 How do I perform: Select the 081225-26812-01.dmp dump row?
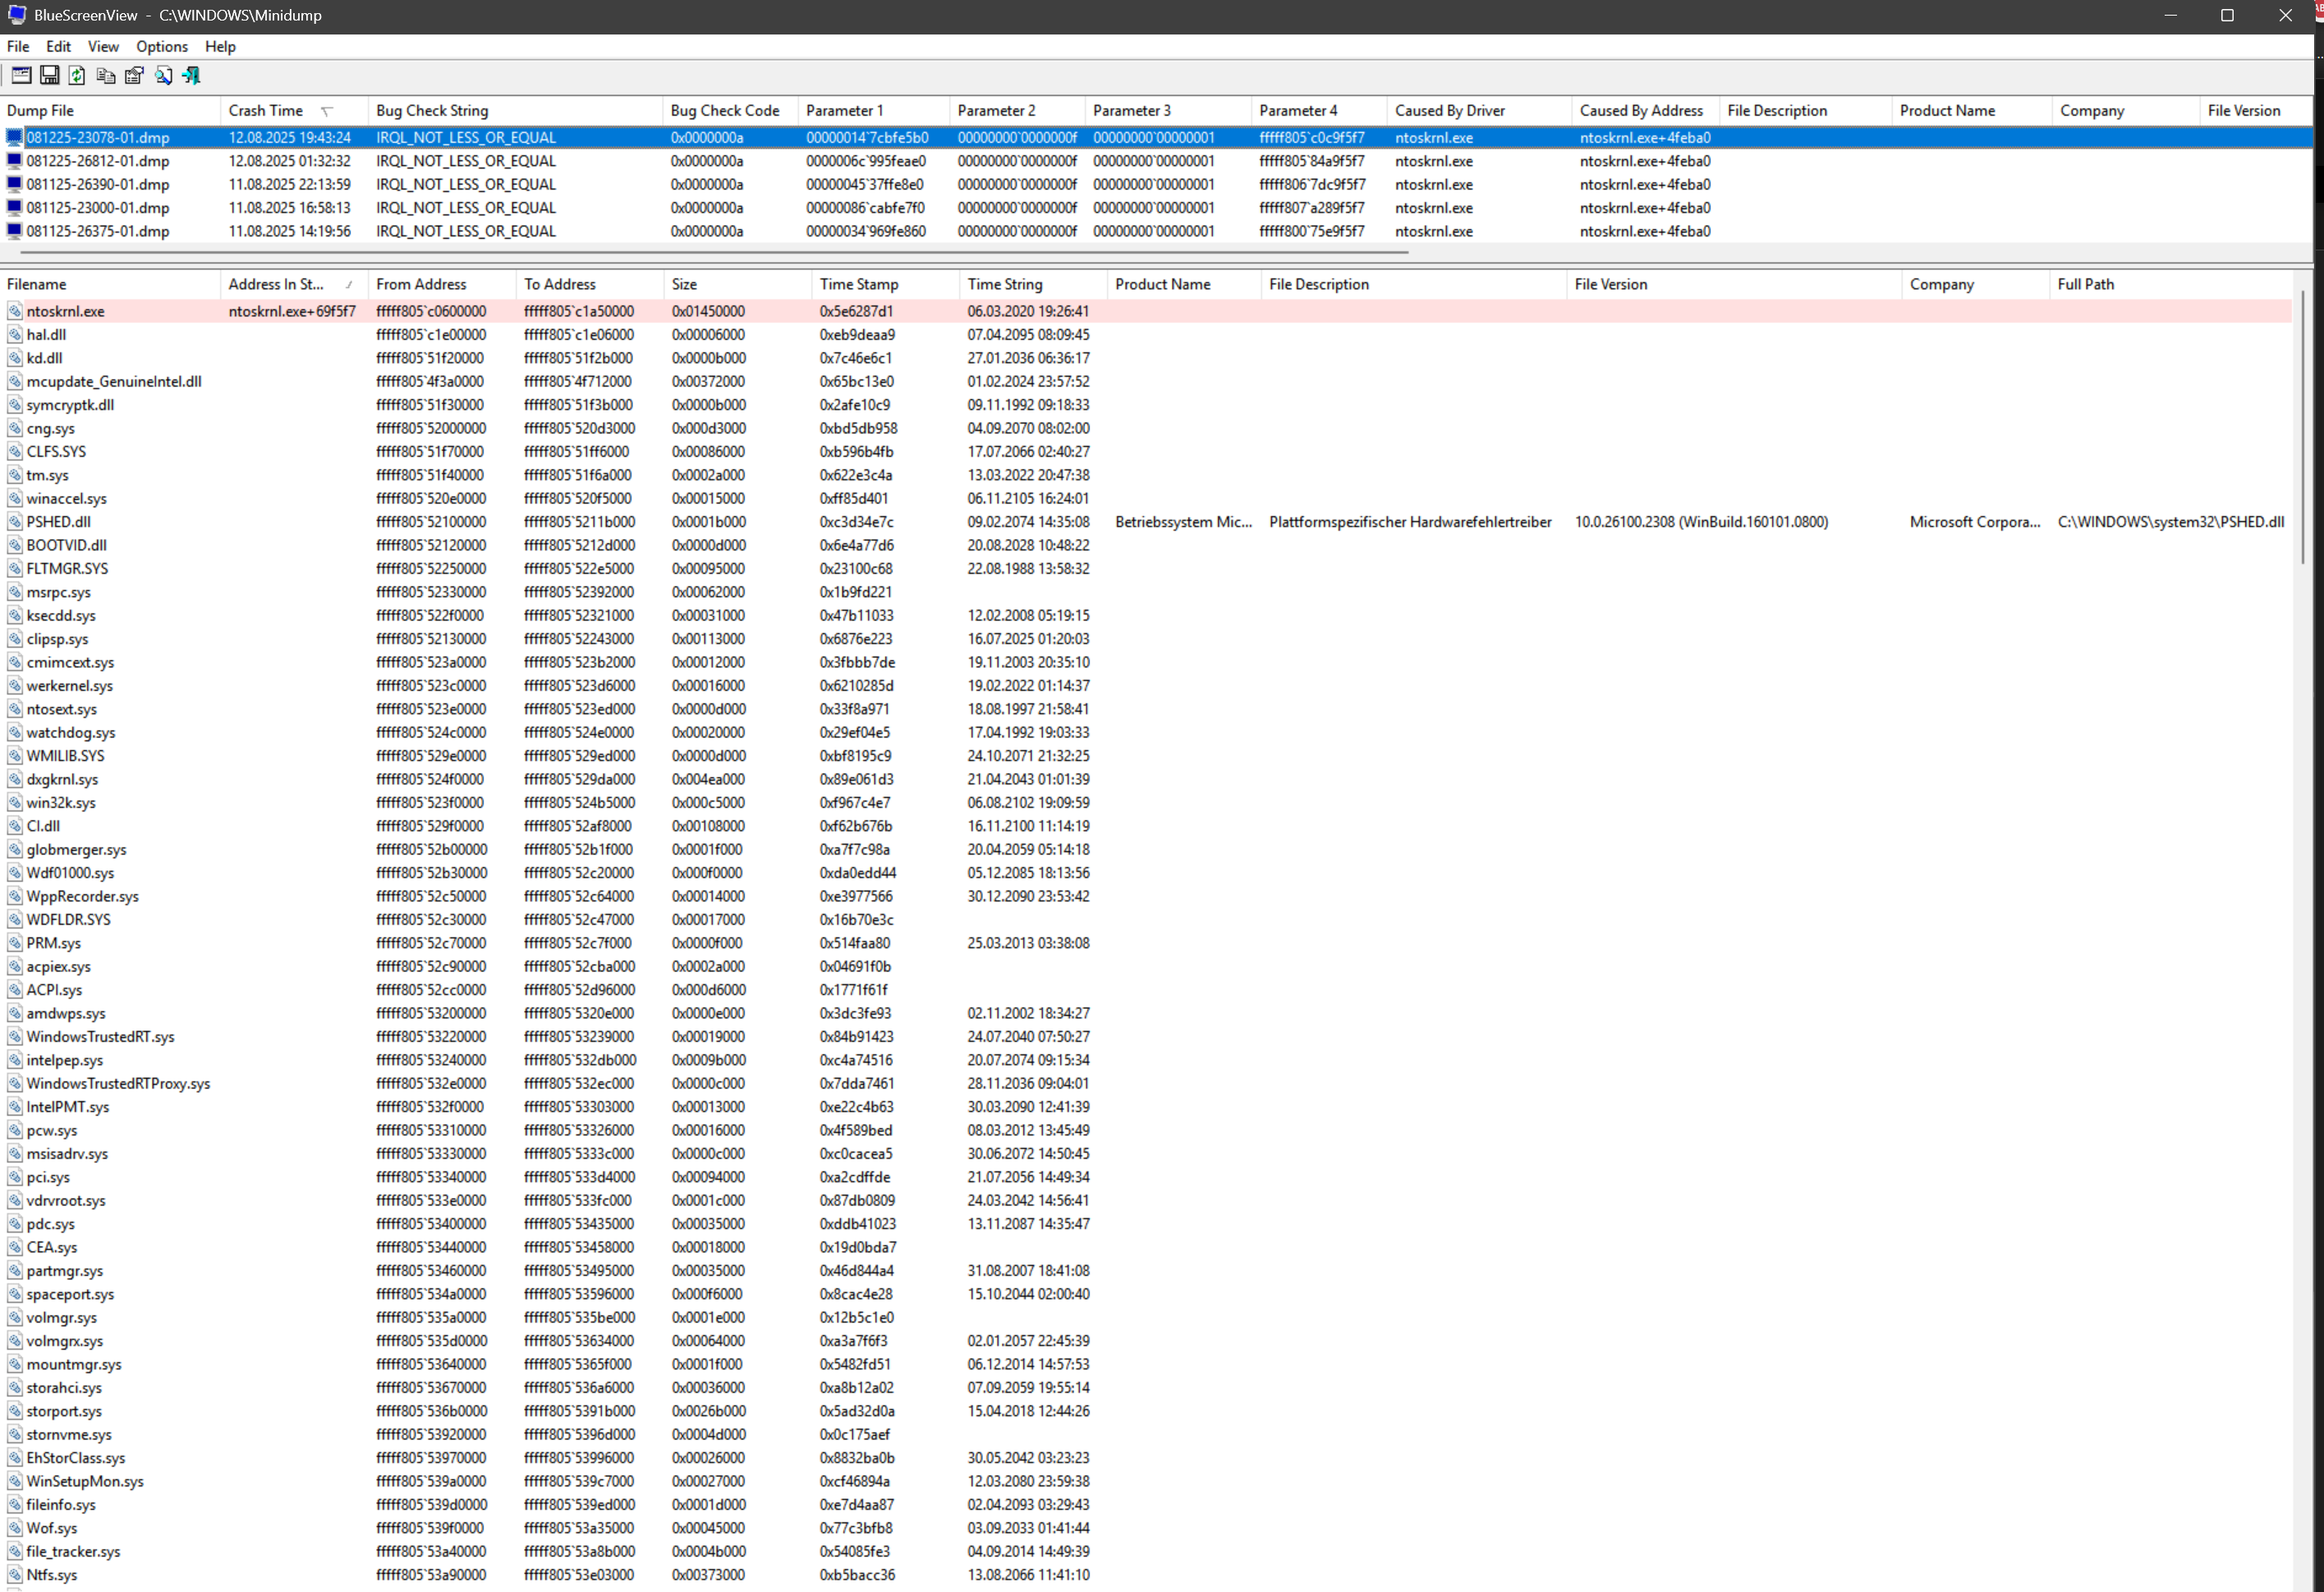tap(98, 161)
